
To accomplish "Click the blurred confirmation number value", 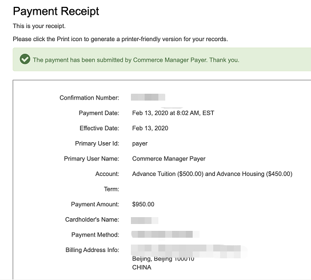I will (148, 97).
